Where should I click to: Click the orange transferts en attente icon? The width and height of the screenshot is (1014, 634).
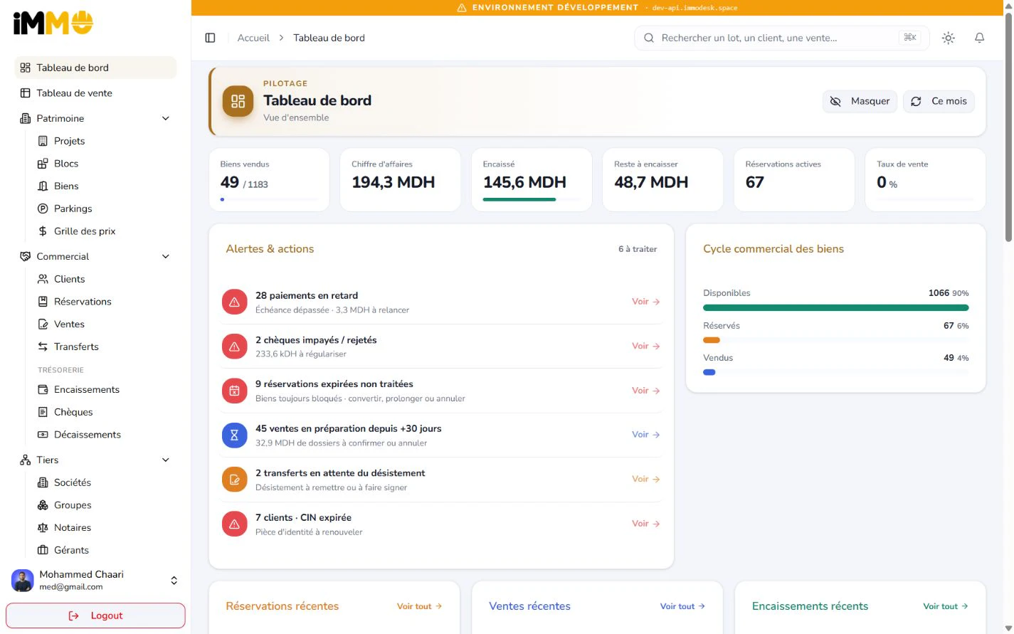pos(234,480)
